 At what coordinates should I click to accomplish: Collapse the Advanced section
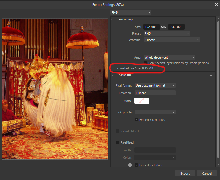coord(113,75)
